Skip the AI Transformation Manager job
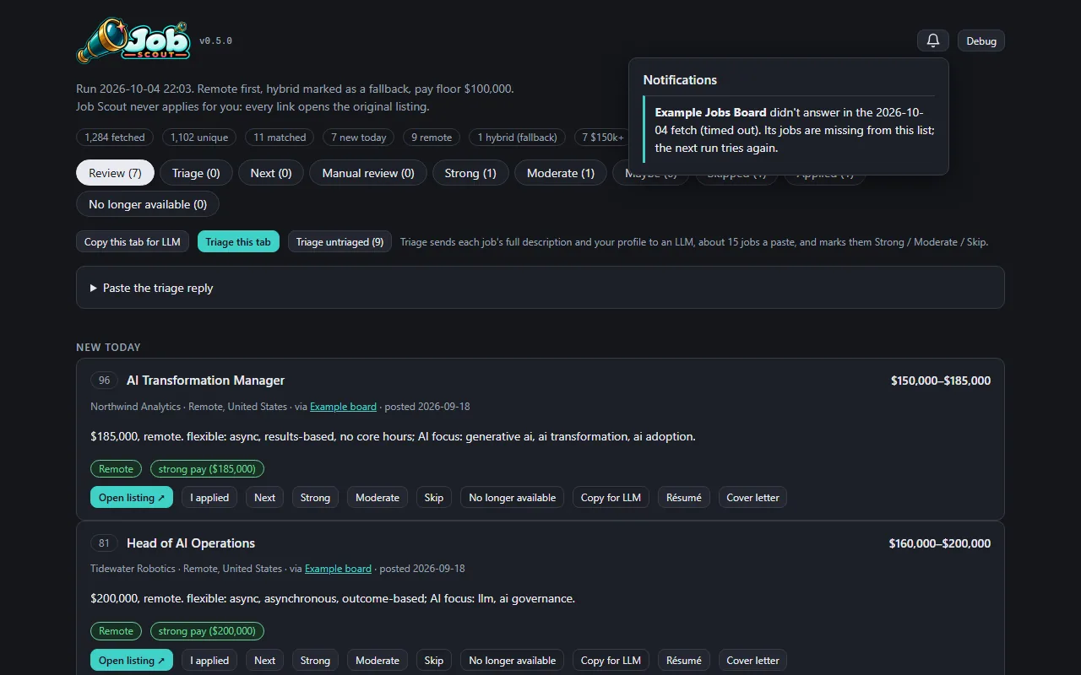The image size is (1081, 675). tap(434, 498)
